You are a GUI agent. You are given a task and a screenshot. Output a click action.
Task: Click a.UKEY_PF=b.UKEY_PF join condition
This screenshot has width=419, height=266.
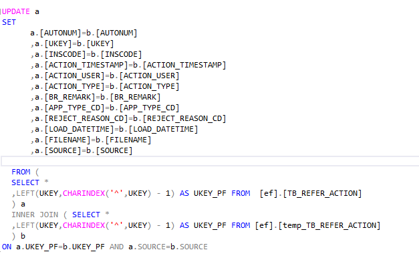[x=60, y=247]
